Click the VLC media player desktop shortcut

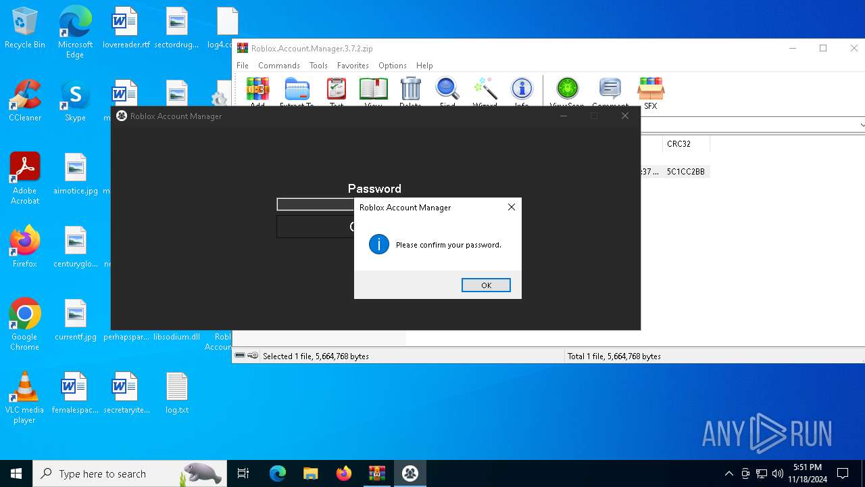25,398
